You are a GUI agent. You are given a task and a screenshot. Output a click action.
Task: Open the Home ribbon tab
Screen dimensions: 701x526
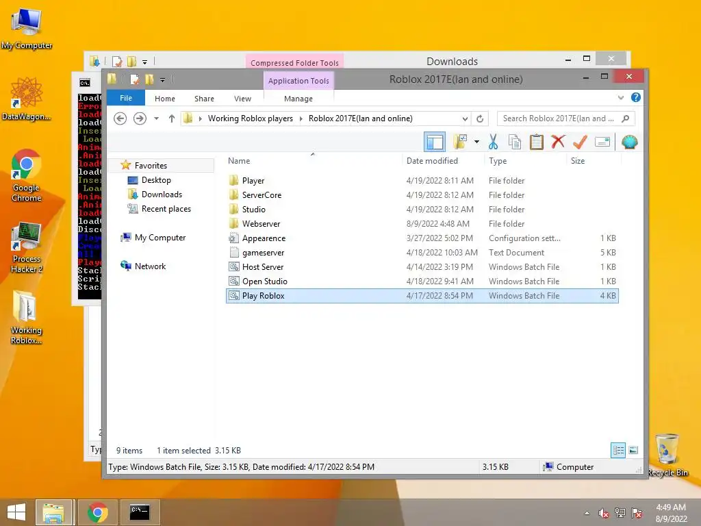(165, 99)
